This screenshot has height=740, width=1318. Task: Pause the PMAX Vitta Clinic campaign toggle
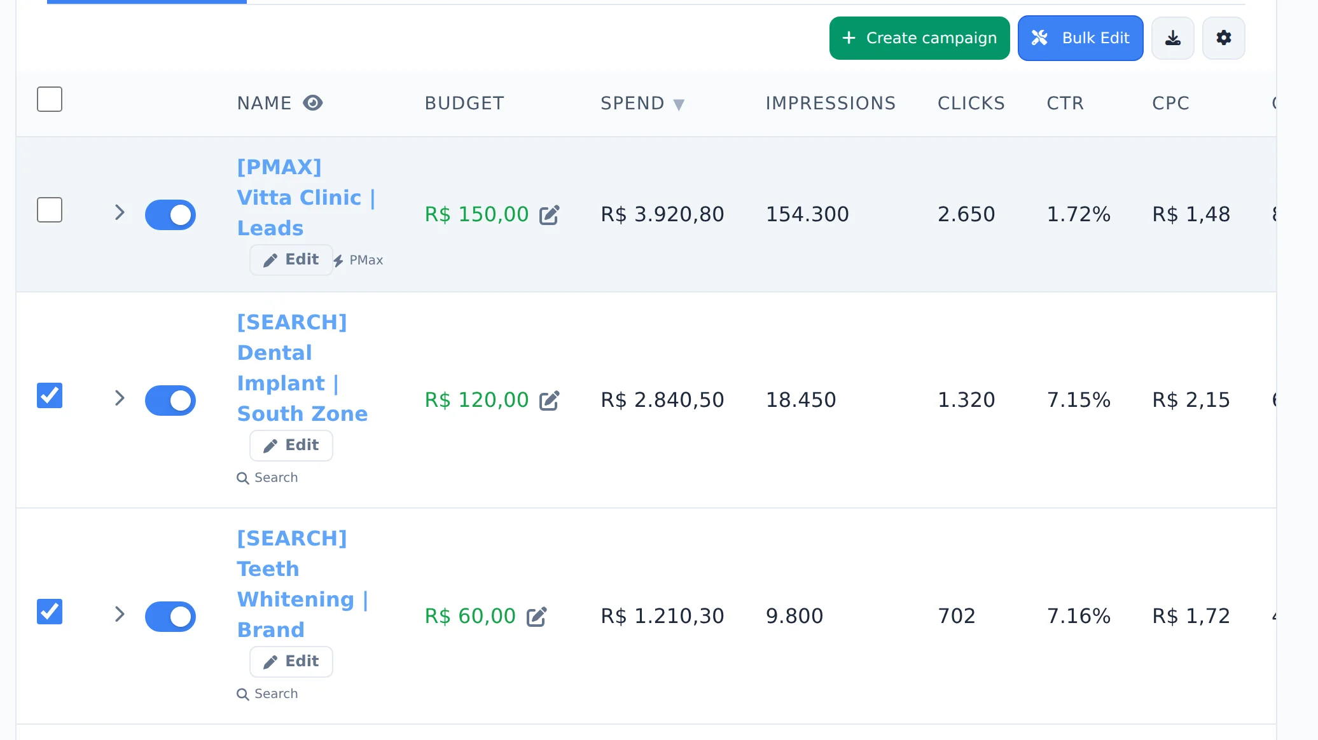(x=170, y=215)
